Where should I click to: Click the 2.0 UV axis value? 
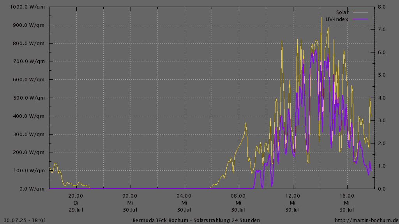(x=382, y=143)
